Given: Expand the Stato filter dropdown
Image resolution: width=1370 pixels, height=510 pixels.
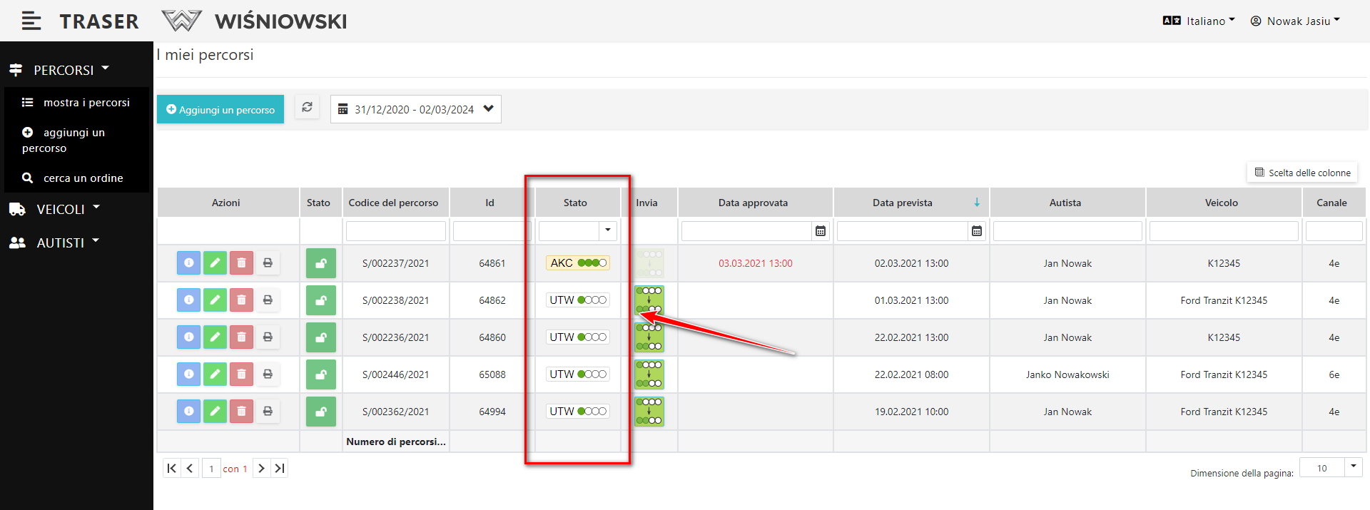Looking at the screenshot, I should 607,230.
